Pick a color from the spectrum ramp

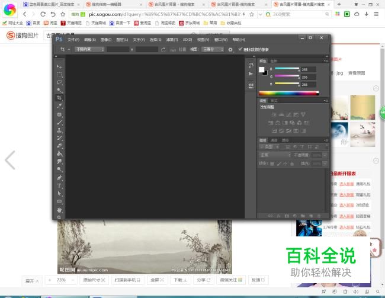pos(288,93)
